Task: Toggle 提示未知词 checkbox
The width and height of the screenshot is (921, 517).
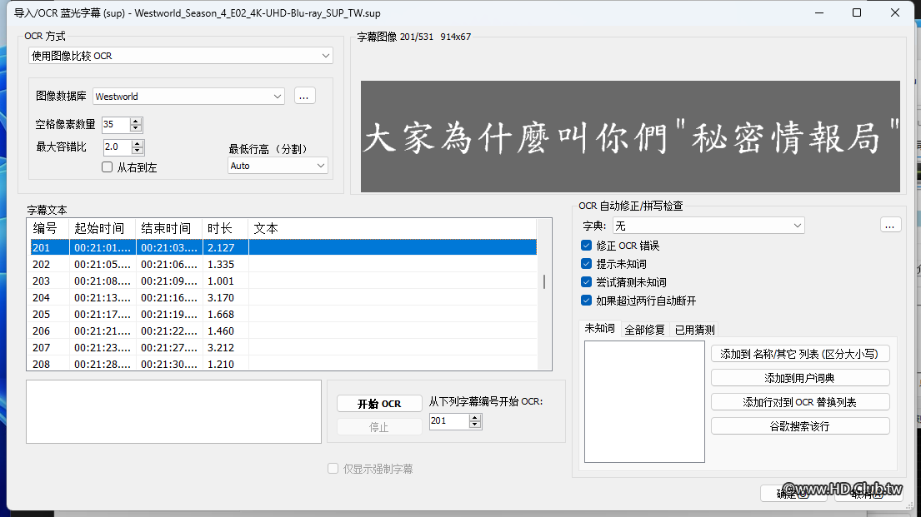Action: 587,264
